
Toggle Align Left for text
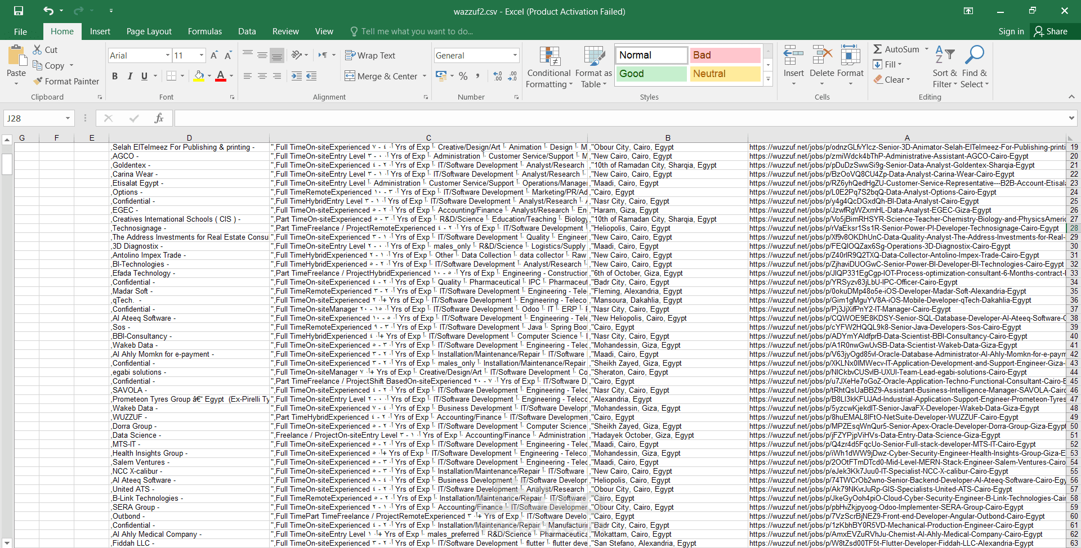(x=248, y=76)
